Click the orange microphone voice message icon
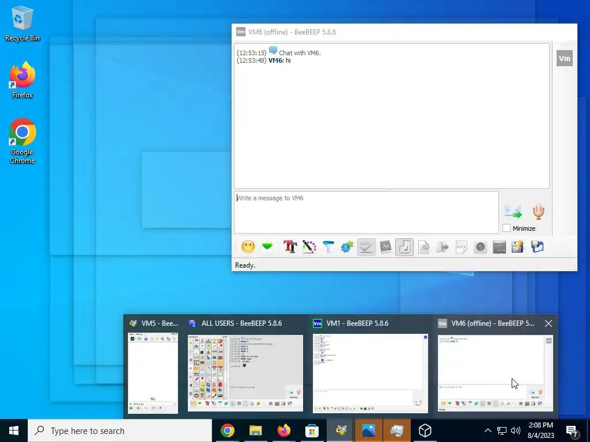Viewport: 590px width, 442px height. coord(539,212)
